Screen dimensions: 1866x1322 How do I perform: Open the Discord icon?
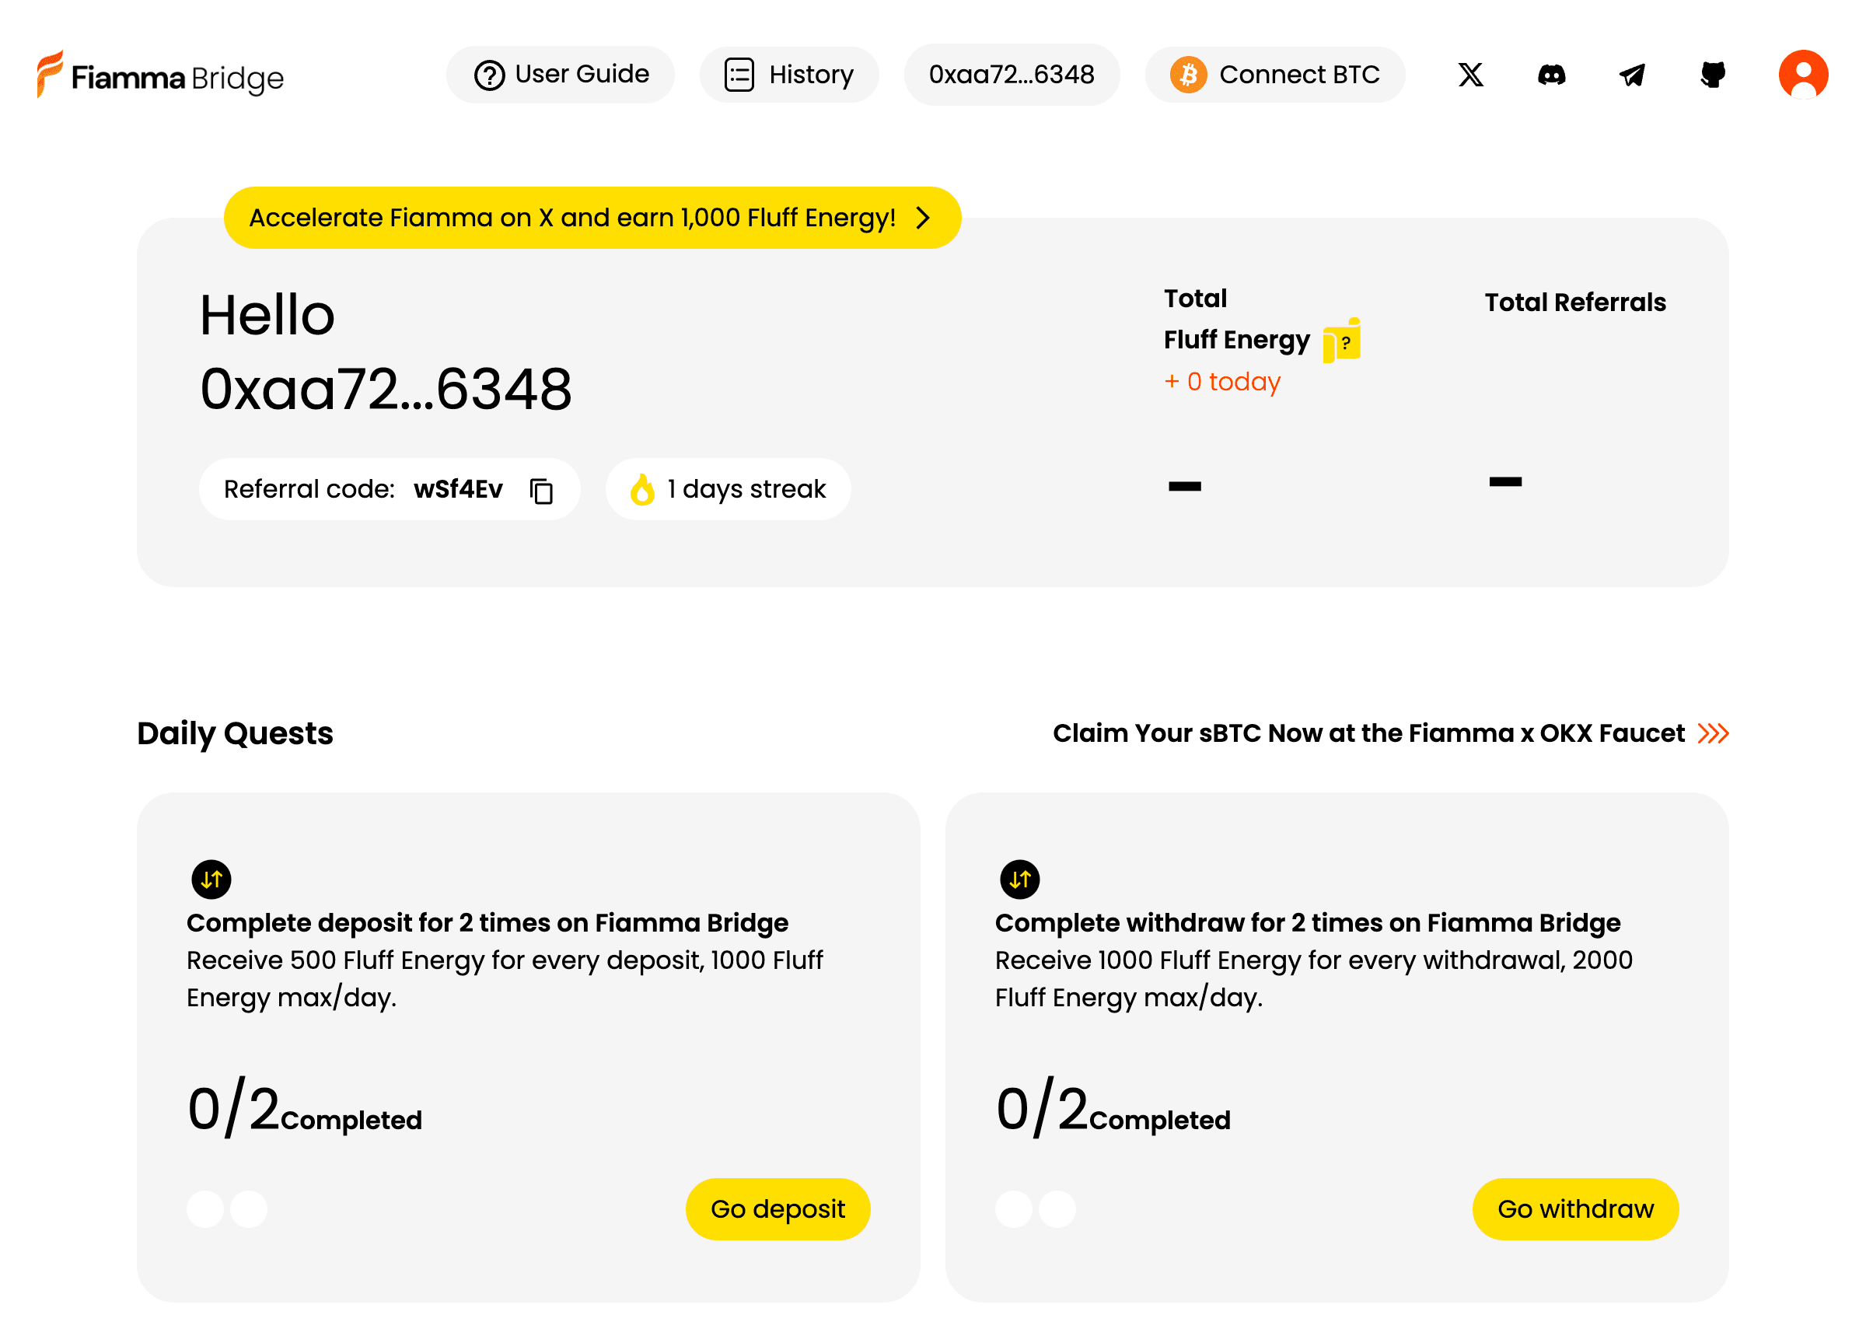click(1552, 75)
